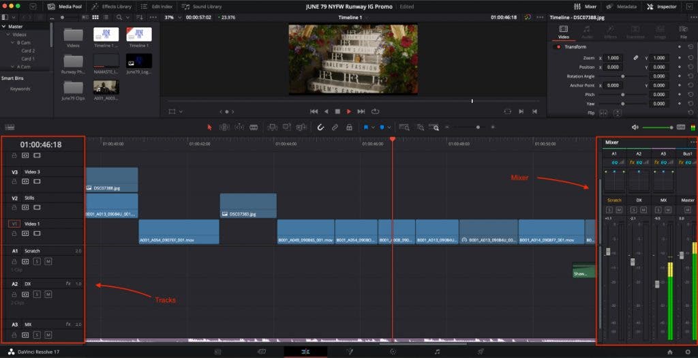Disable Video 1 track visibility
Screen dimensions: 698x358
[37, 233]
